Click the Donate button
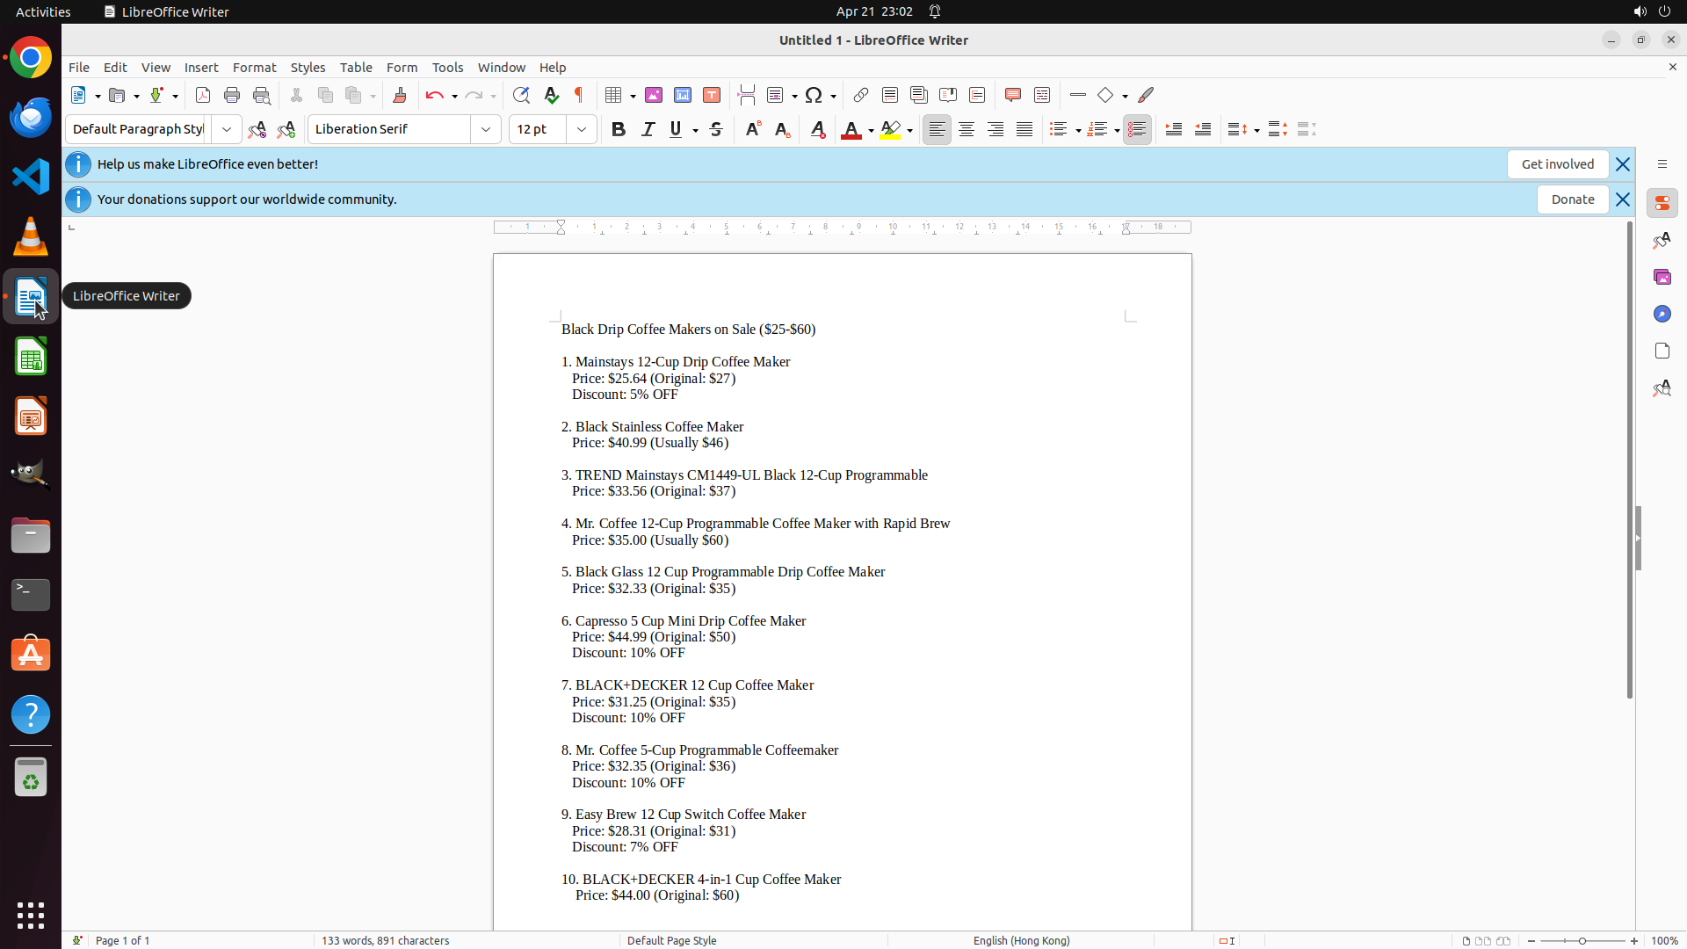The image size is (1687, 949). click(x=1572, y=199)
